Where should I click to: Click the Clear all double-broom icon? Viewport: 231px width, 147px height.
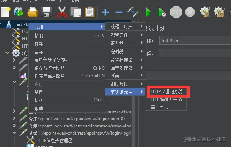click(219, 12)
